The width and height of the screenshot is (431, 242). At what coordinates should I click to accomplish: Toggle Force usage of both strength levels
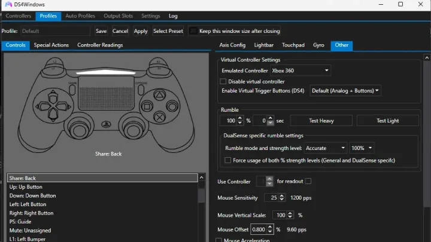point(227,160)
